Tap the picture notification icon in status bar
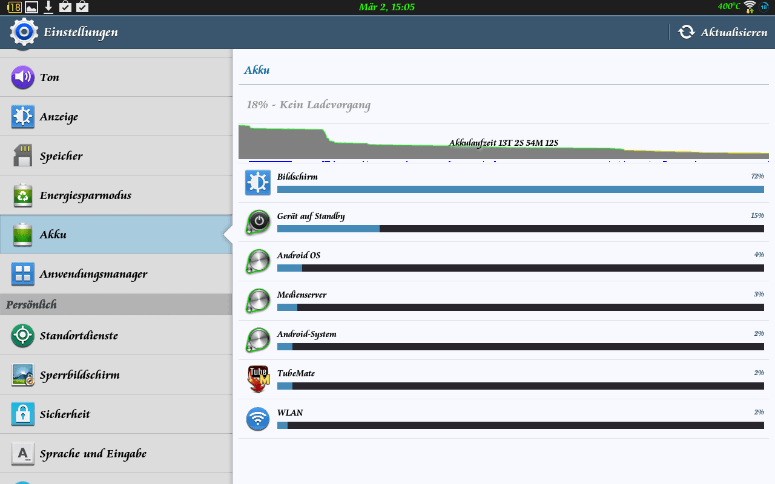 pyautogui.click(x=31, y=7)
